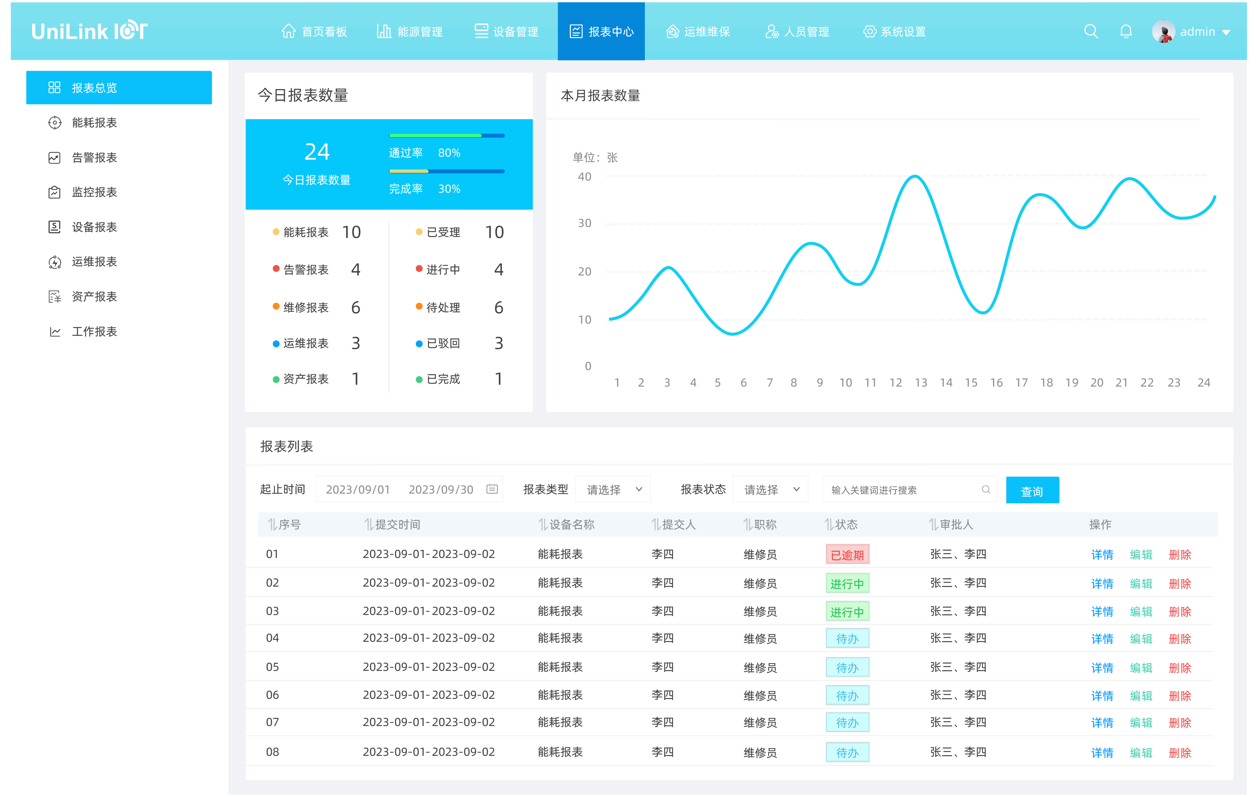Open the 报表状态 dropdown

770,489
